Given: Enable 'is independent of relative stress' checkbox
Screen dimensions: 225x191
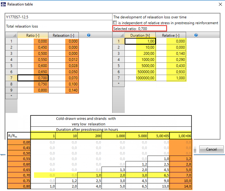Looking at the screenshot, I should (115, 23).
